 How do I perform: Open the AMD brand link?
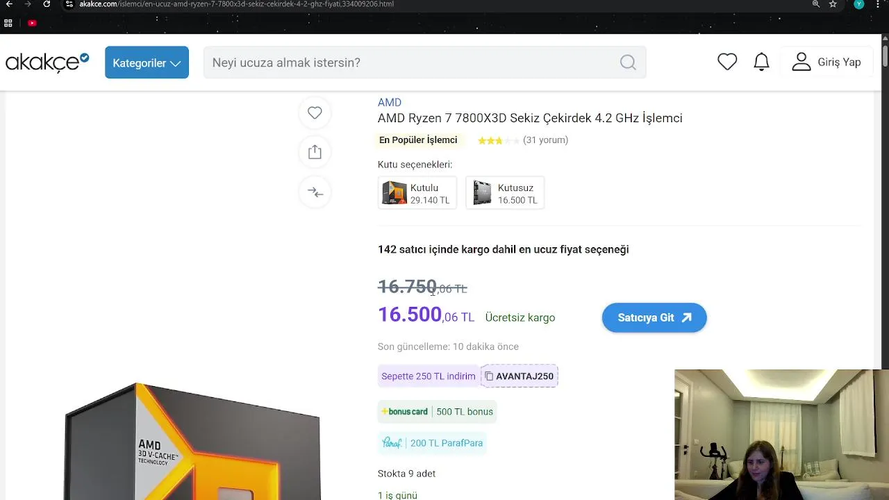[390, 102]
